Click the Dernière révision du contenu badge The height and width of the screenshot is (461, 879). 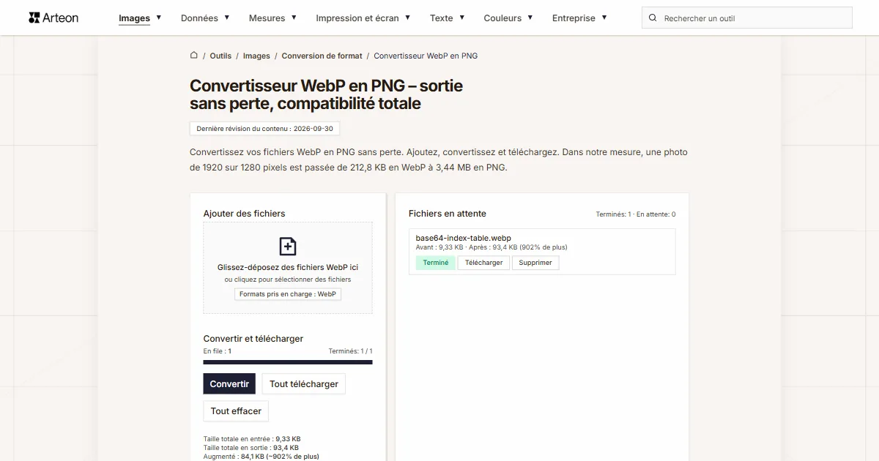(x=264, y=129)
